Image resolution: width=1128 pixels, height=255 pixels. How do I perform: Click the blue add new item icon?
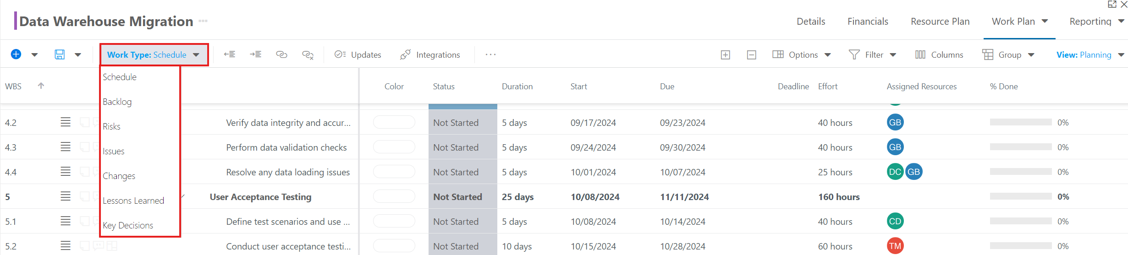[x=16, y=54]
